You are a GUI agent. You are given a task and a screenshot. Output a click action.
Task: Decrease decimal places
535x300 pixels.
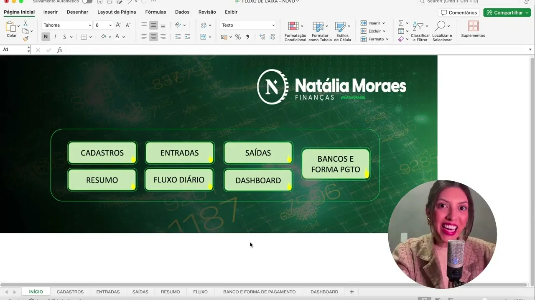[272, 37]
